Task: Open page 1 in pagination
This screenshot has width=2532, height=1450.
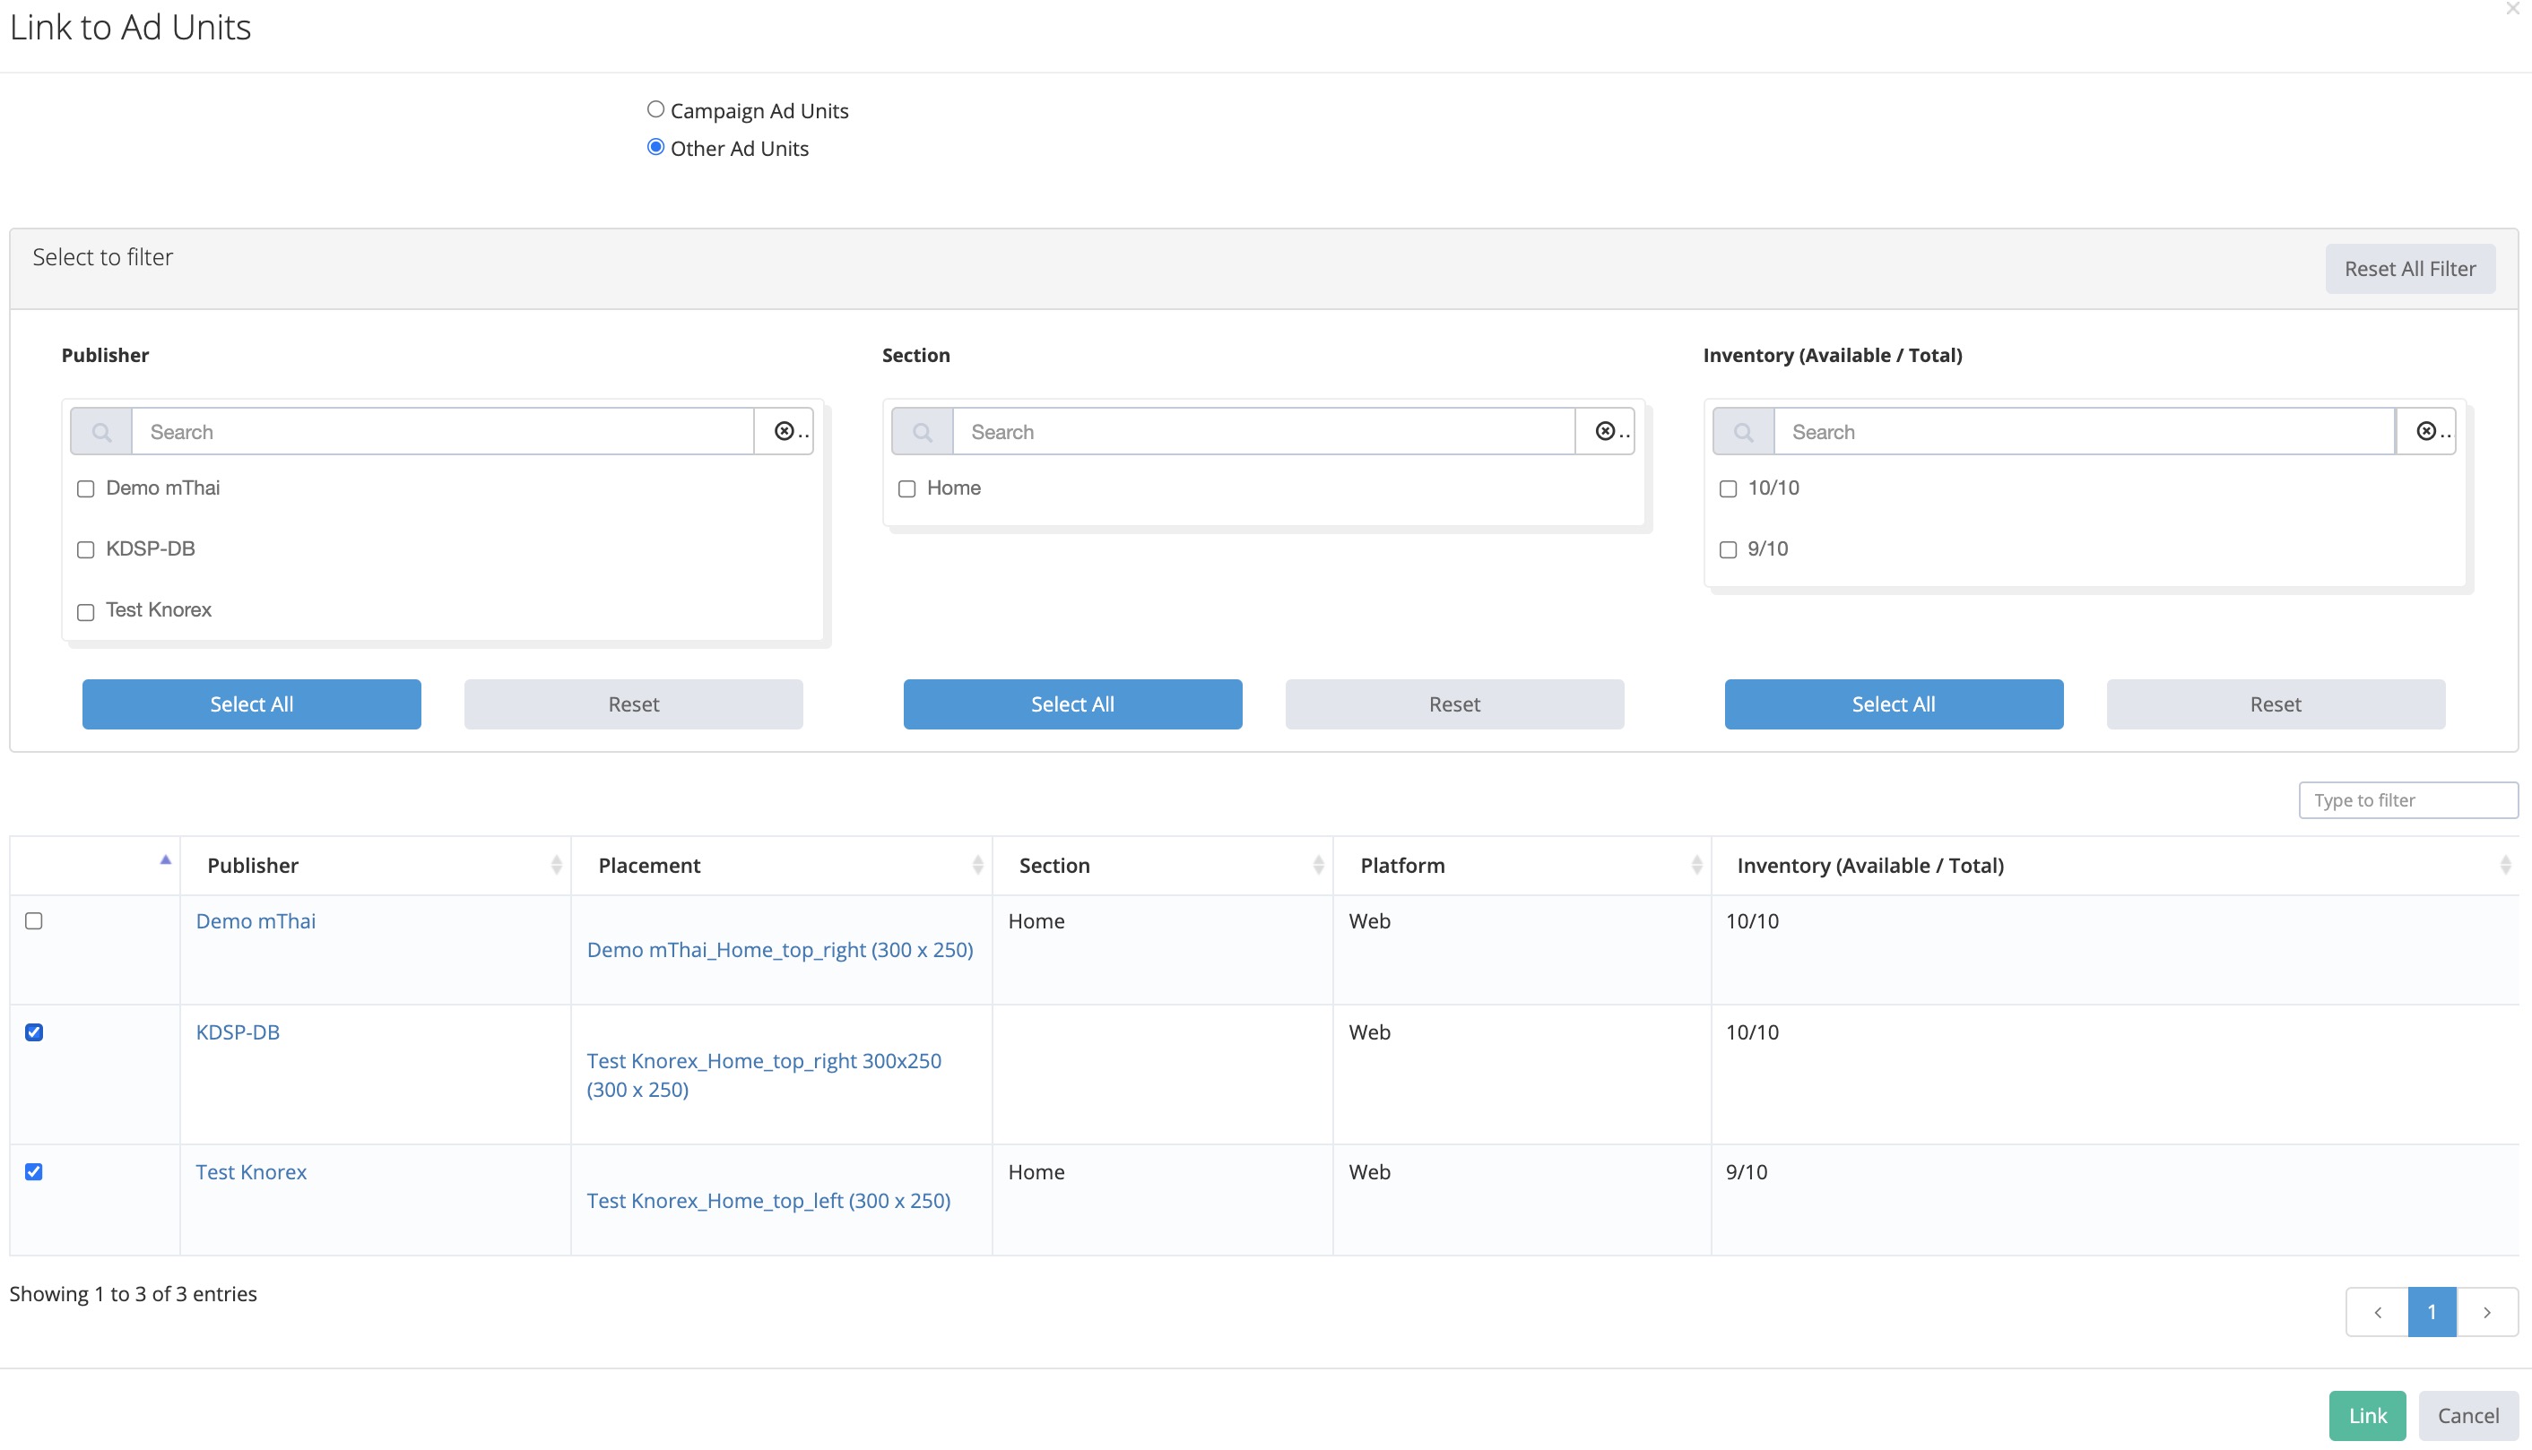Action: (x=2432, y=1313)
